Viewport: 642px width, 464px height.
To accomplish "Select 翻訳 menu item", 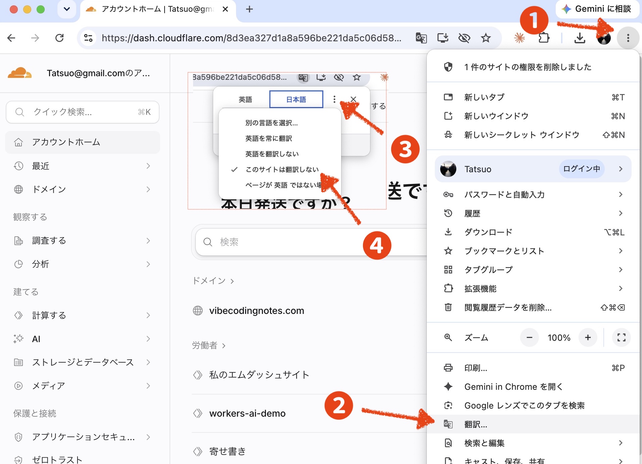I will [x=533, y=424].
